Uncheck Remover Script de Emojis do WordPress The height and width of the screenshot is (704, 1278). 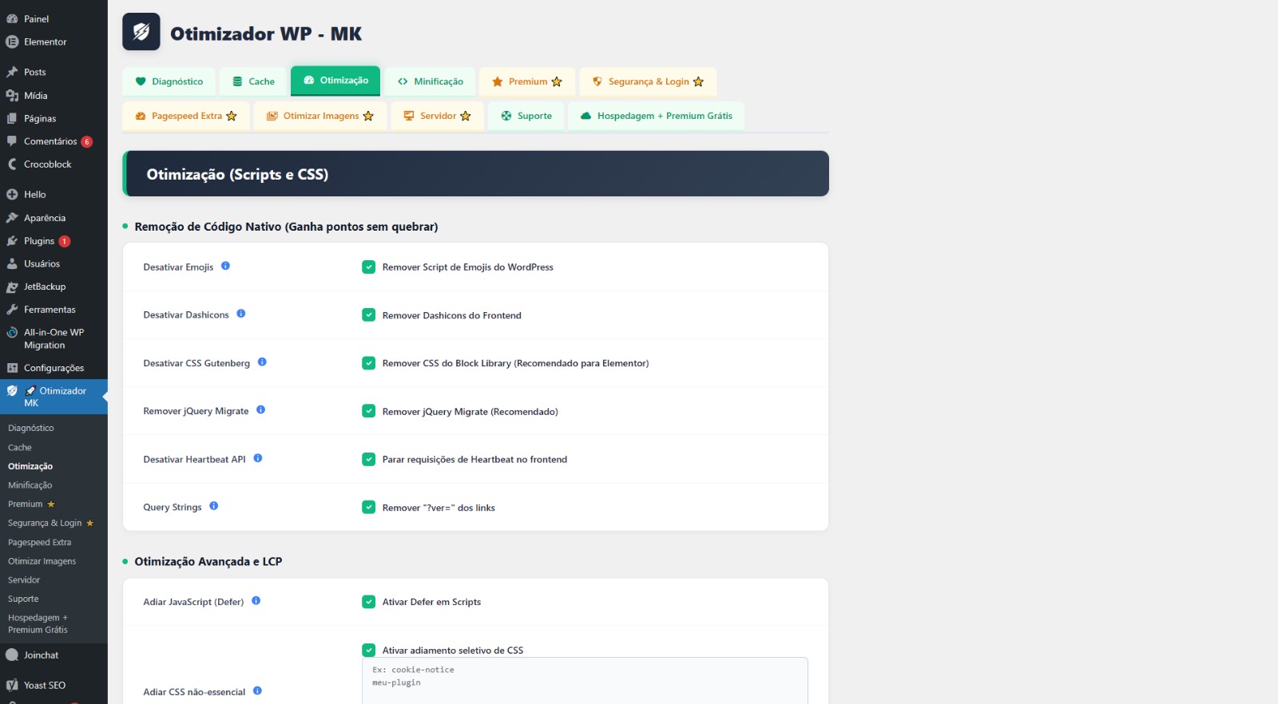[368, 267]
